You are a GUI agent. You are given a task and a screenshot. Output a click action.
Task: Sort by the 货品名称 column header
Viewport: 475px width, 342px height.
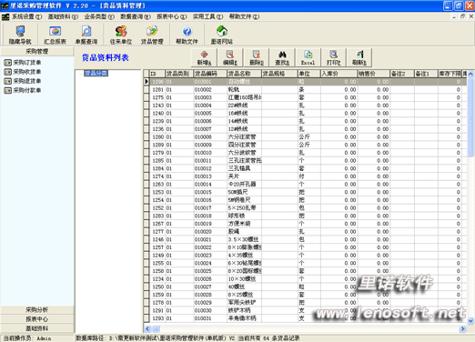tap(244, 74)
